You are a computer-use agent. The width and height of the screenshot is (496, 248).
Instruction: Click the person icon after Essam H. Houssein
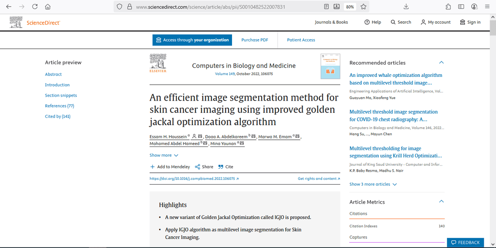click(x=194, y=136)
